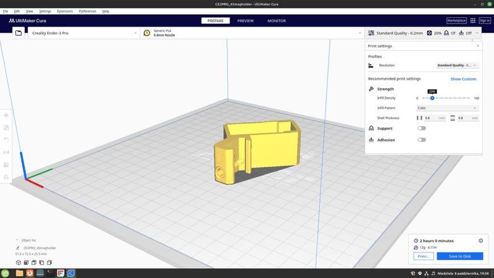Click the Cura icon in the taskbar
The height and width of the screenshot is (278, 494).
[x=71, y=273]
